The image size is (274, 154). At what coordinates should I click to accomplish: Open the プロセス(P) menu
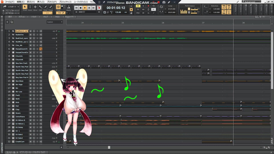tap(52, 2)
